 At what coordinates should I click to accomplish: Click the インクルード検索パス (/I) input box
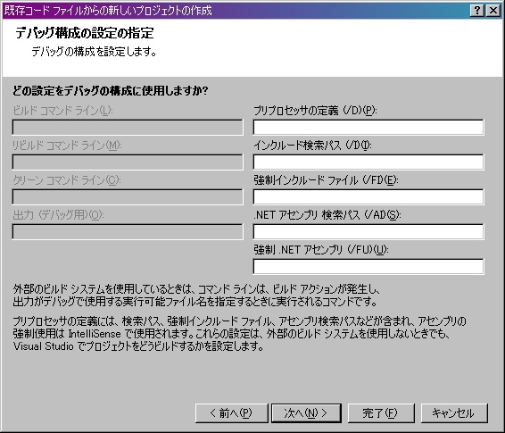coord(368,162)
